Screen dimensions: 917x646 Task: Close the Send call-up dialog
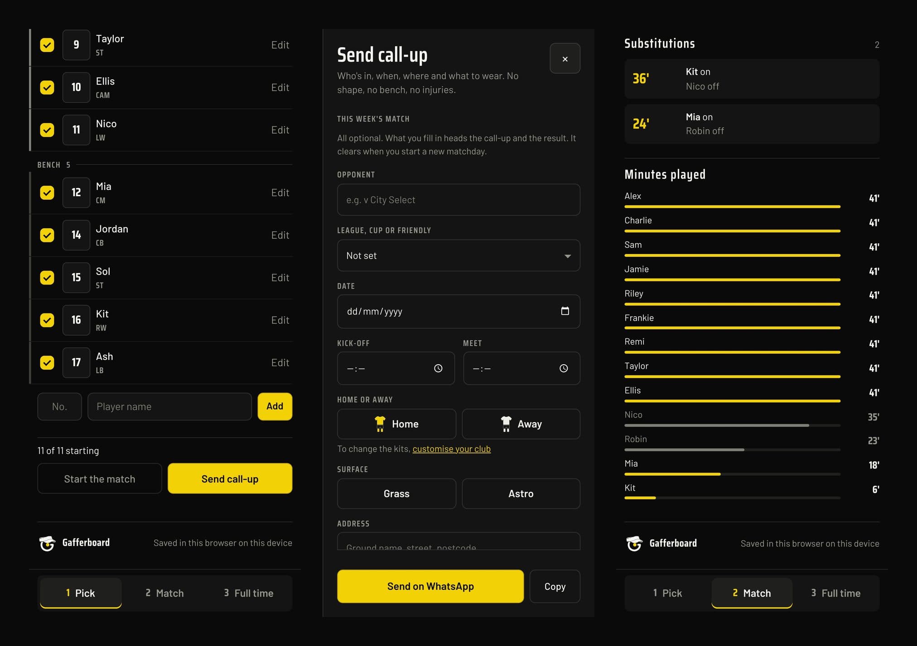point(565,58)
